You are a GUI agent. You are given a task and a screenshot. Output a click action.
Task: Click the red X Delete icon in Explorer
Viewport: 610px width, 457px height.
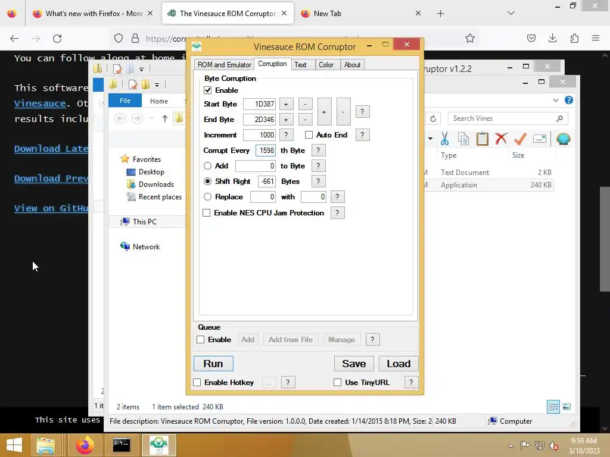501,139
